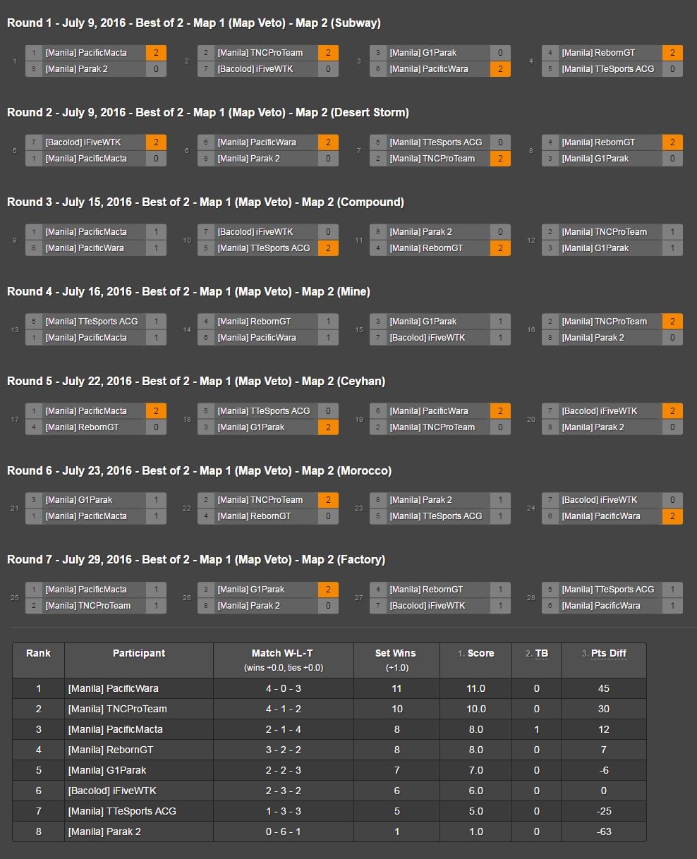
Task: Click the Pts Diff column header
Action: (x=608, y=654)
